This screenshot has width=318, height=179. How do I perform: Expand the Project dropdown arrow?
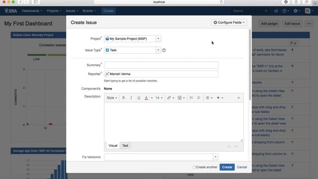pyautogui.click(x=158, y=39)
